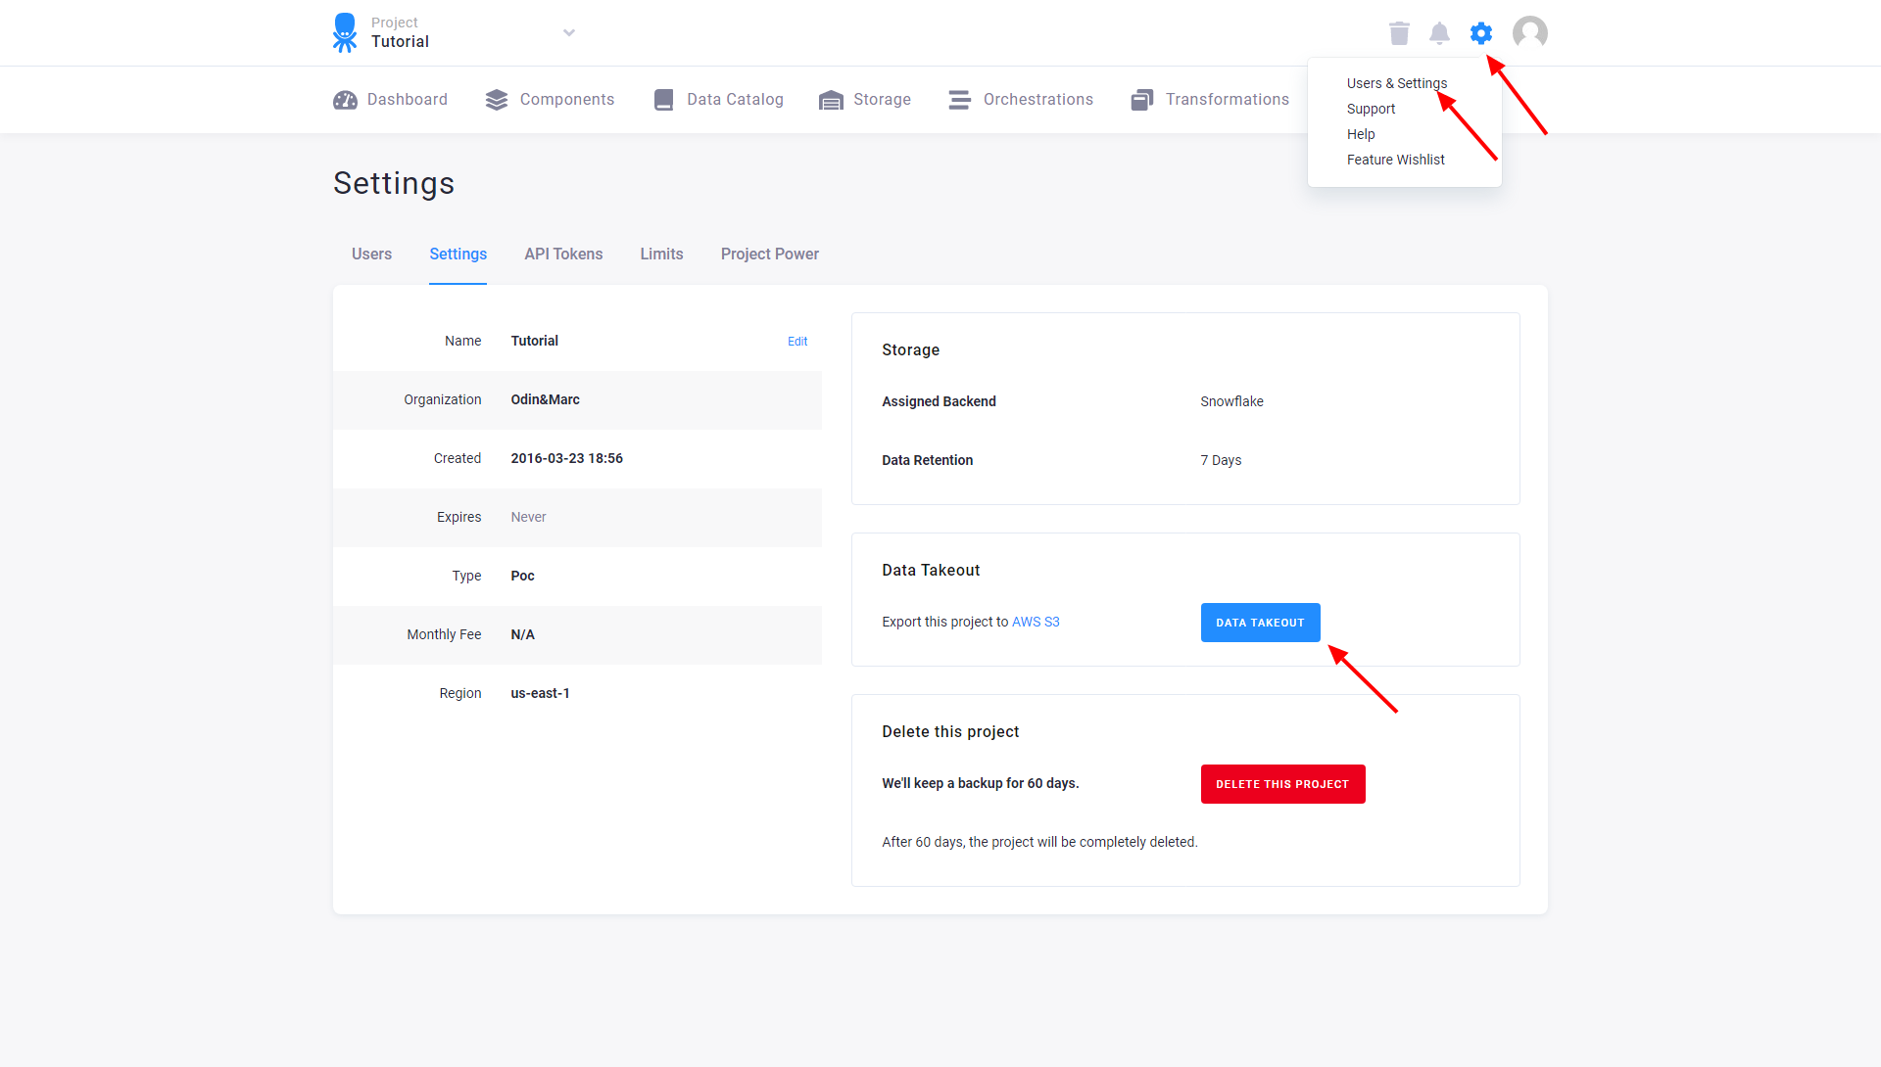1881x1067 pixels.
Task: Switch to the Users tab
Action: tap(371, 255)
